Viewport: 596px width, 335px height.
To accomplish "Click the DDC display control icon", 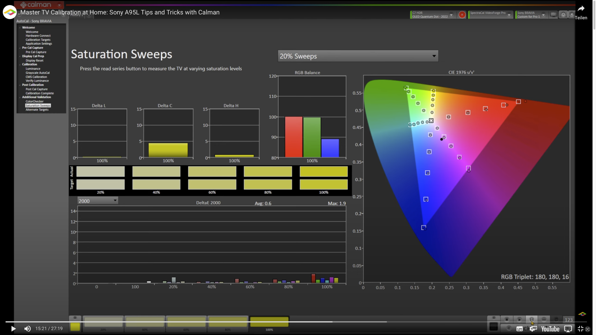I will [553, 15].
